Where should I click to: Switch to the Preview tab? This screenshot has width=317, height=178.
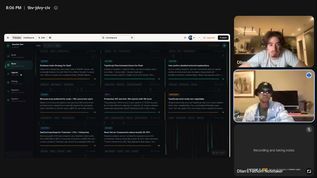point(17,38)
